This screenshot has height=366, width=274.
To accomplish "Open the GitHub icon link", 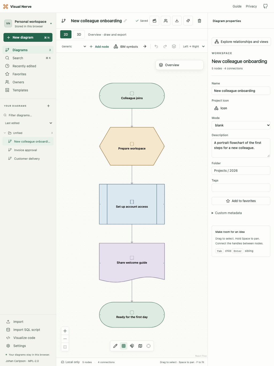I will tap(265, 6).
